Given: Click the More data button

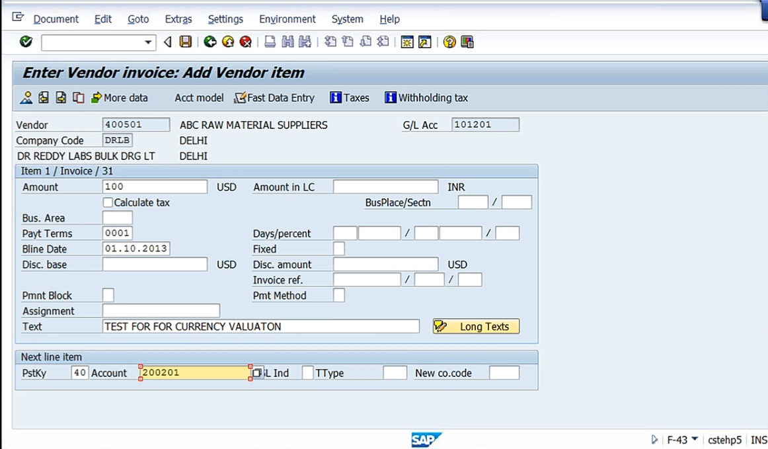Looking at the screenshot, I should click(x=120, y=98).
